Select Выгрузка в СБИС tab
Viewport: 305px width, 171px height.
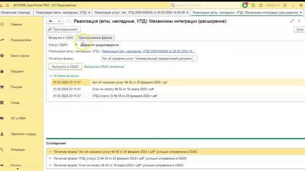(61, 38)
